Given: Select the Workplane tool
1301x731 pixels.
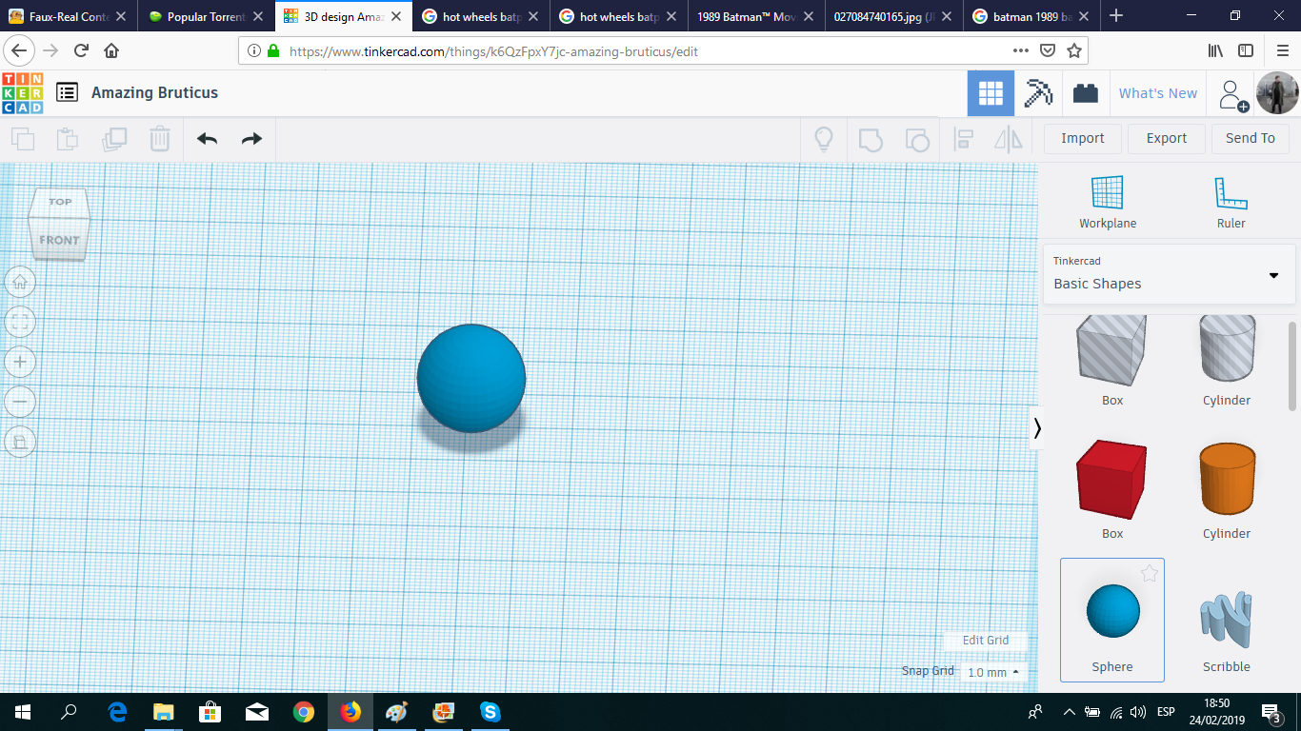Looking at the screenshot, I should (1108, 202).
